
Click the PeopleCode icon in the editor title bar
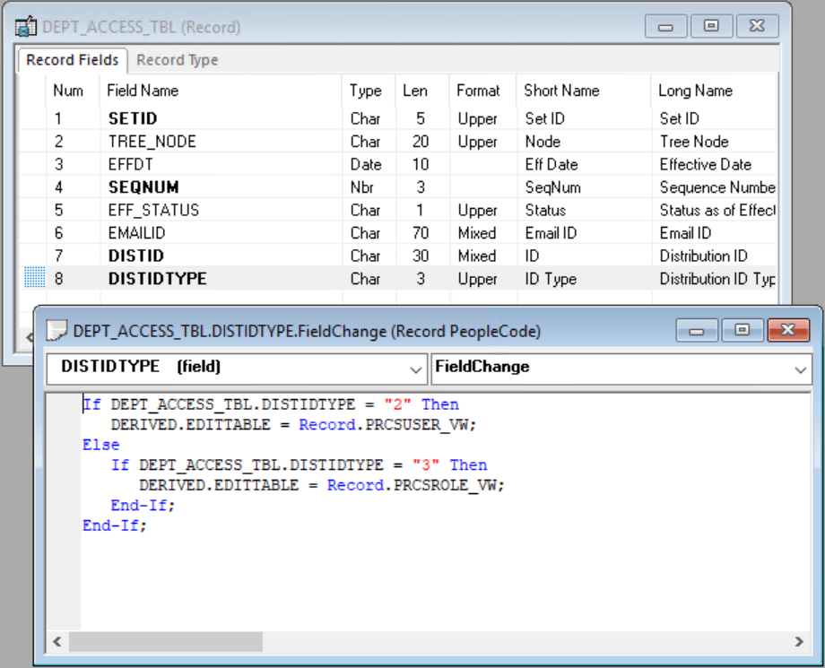pos(56,331)
